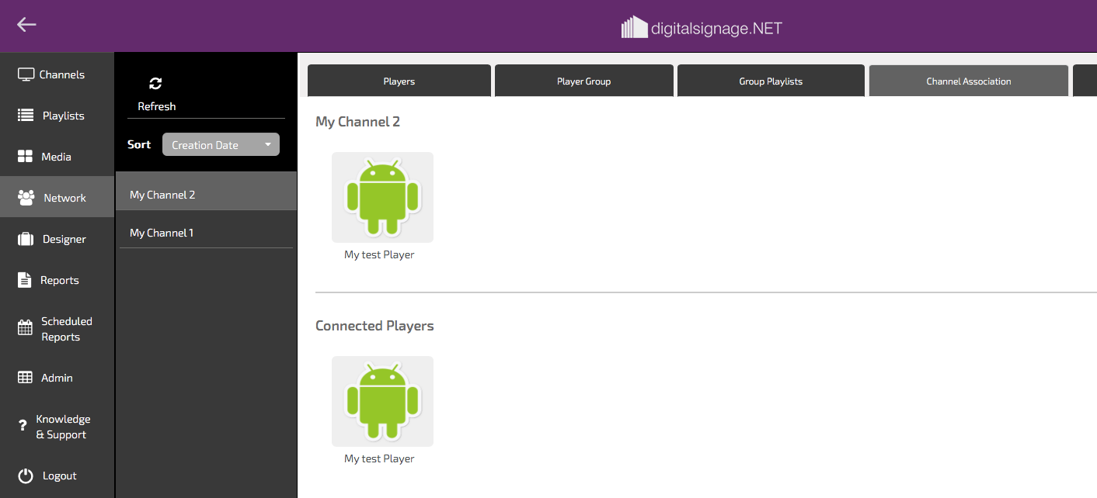
Task: Switch to the Players tab
Action: tap(399, 81)
